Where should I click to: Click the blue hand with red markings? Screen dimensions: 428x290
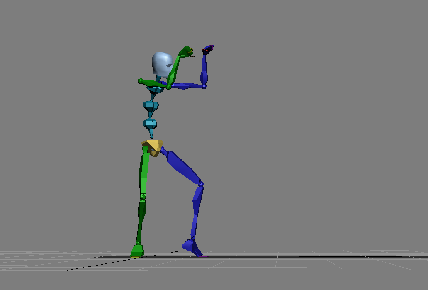208,49
